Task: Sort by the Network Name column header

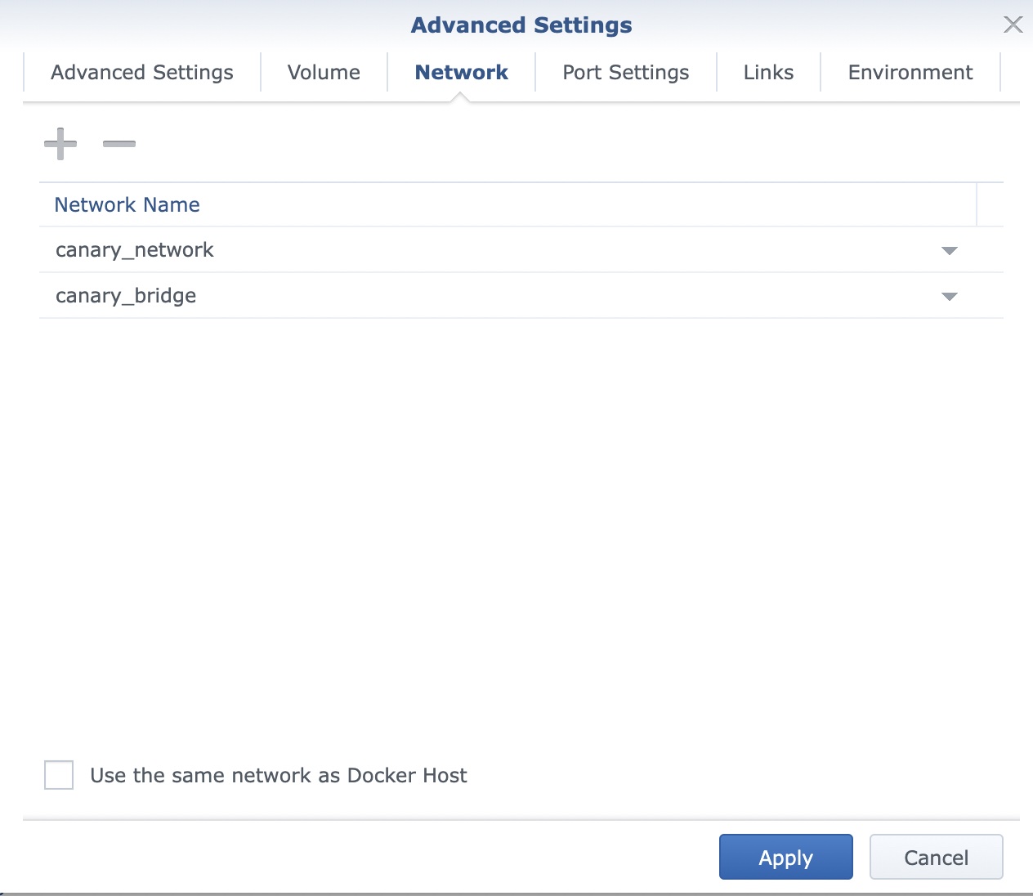Action: (x=127, y=204)
